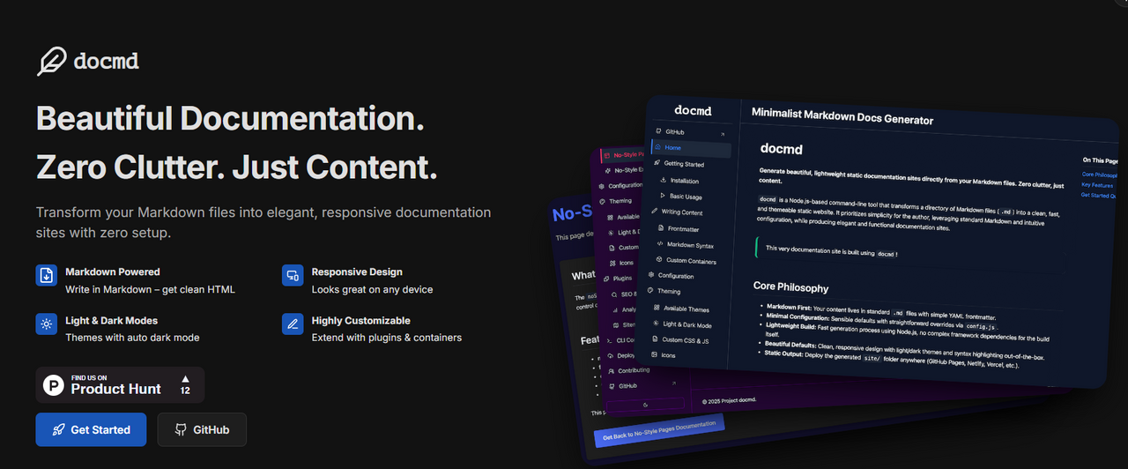Click the GitHub link atop the front preview sidebar

pyautogui.click(x=670, y=130)
